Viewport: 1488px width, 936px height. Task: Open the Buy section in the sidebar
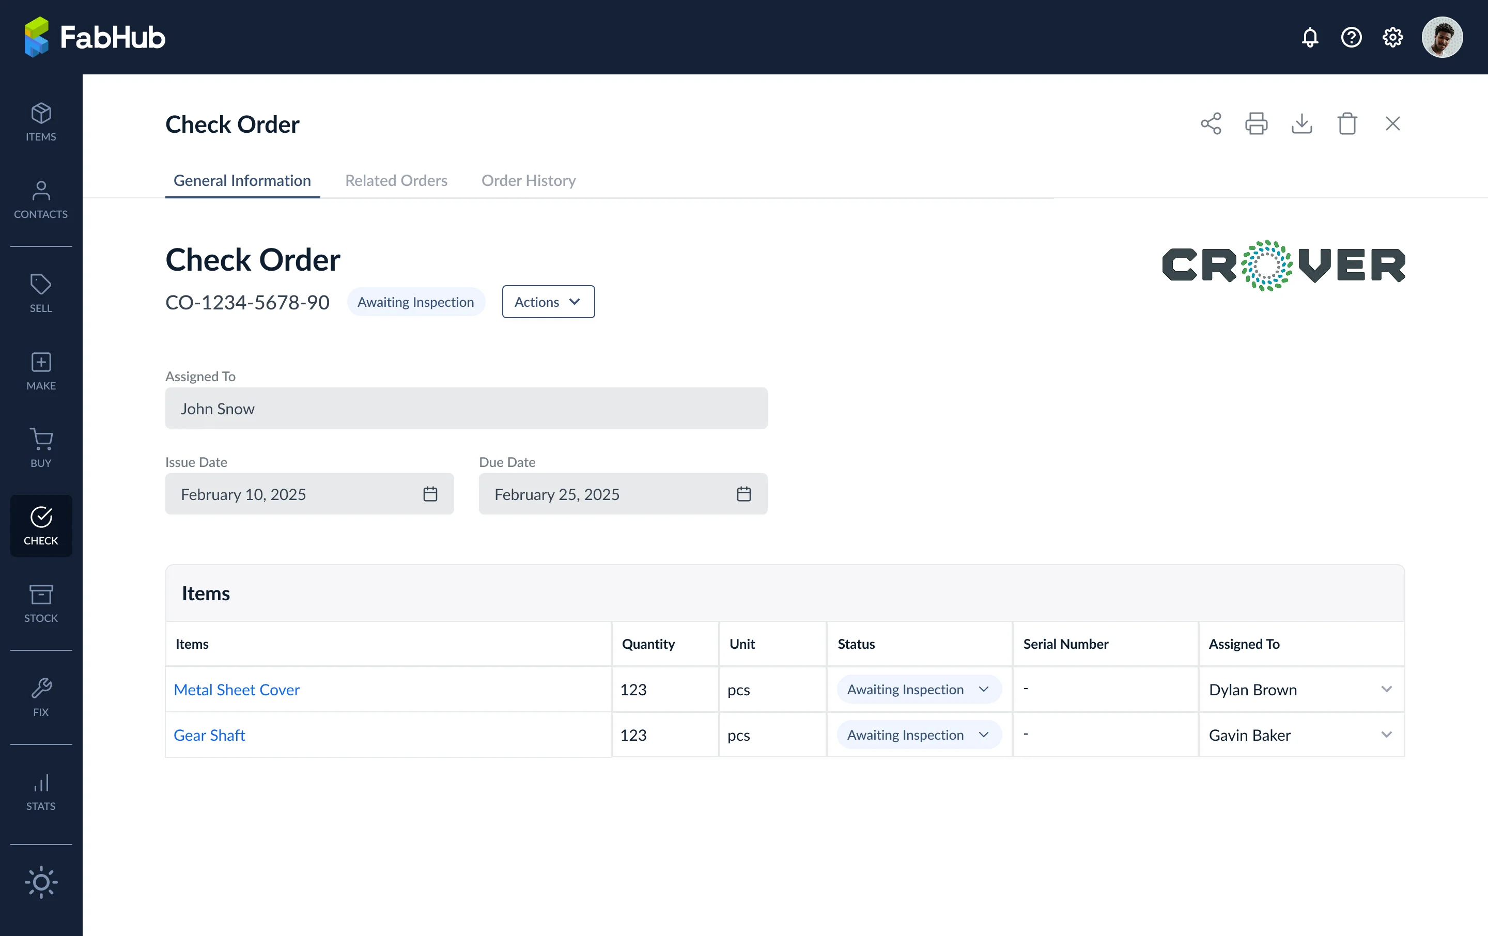pyautogui.click(x=41, y=448)
